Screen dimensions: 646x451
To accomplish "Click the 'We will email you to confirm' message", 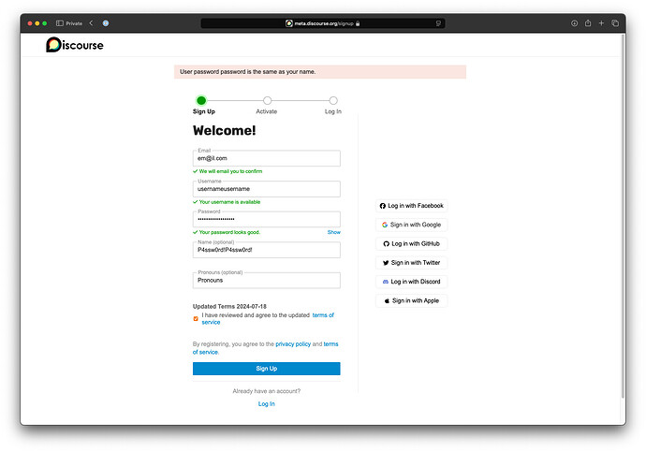I will tap(228, 171).
